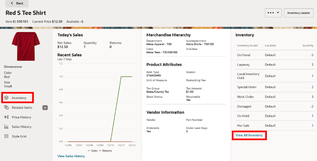The height and width of the screenshot is (161, 317).
Task: Click the Mens Apparel - 730 department
Action: [159, 44]
